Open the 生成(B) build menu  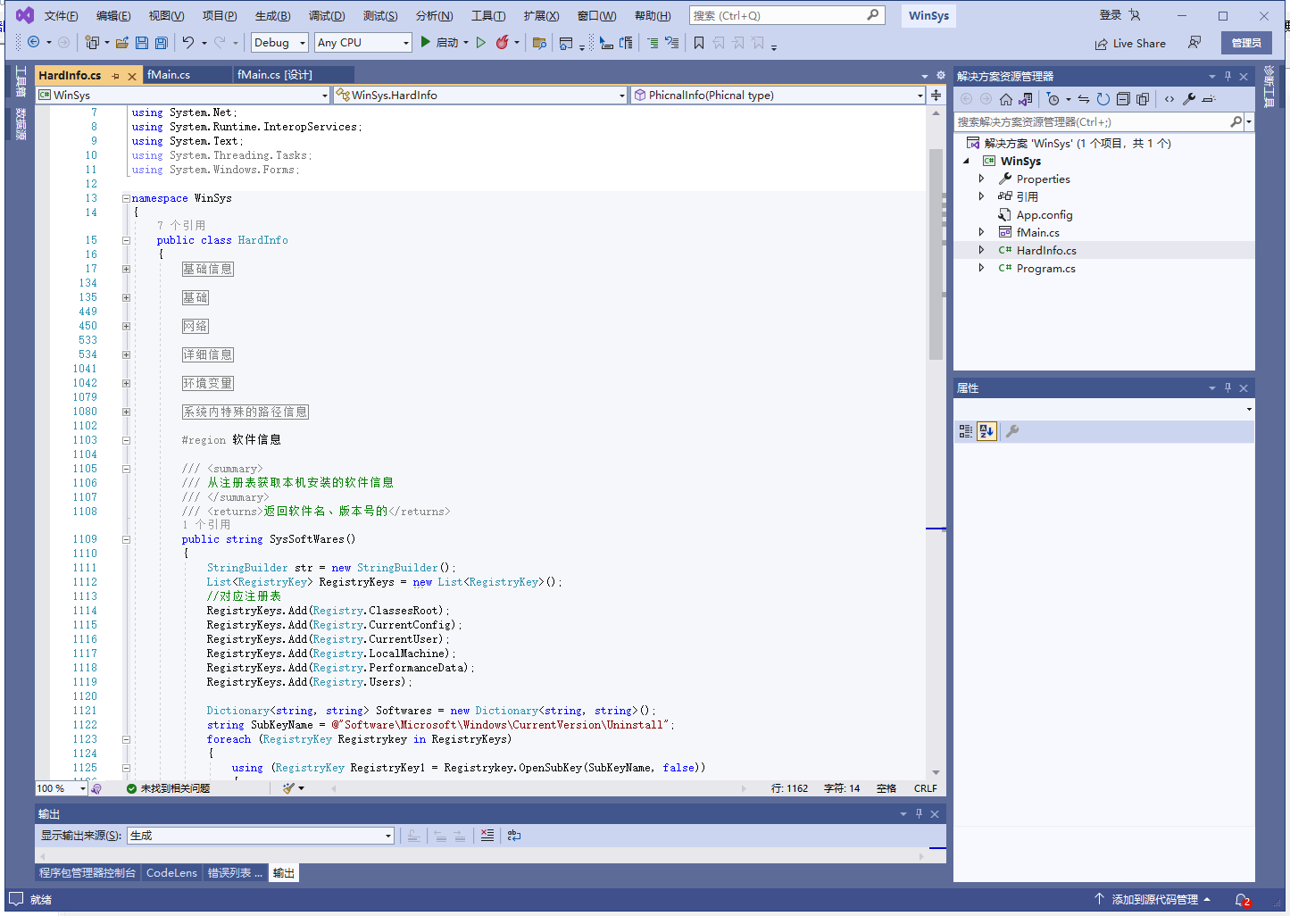[x=272, y=16]
